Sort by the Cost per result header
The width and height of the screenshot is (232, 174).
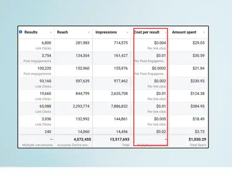click(x=146, y=32)
